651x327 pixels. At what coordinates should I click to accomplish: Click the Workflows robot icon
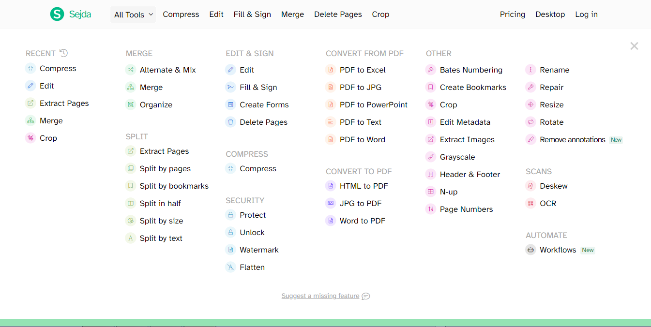click(x=531, y=250)
